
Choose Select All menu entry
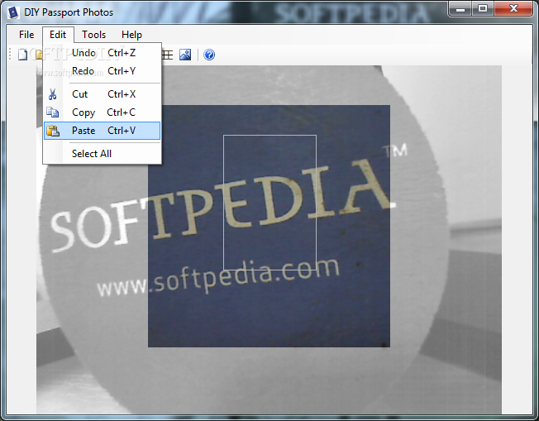point(102,154)
